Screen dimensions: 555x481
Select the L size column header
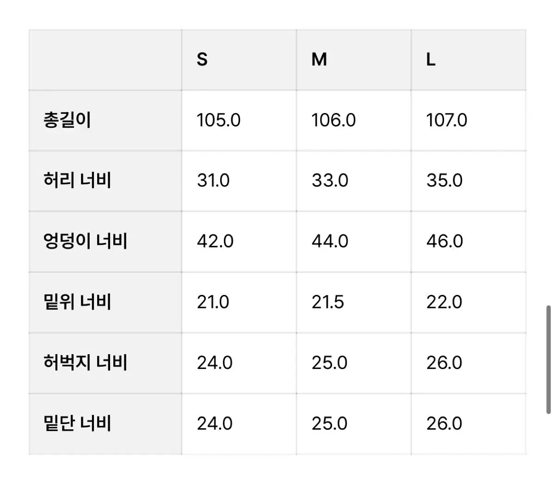[x=431, y=60]
